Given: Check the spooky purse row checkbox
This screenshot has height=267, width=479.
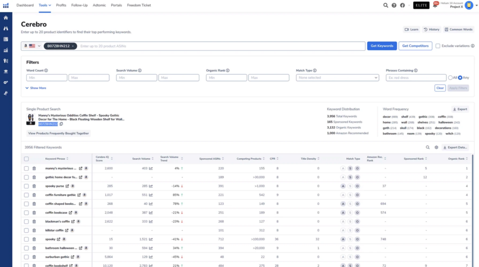Looking at the screenshot, I should coord(26,186).
